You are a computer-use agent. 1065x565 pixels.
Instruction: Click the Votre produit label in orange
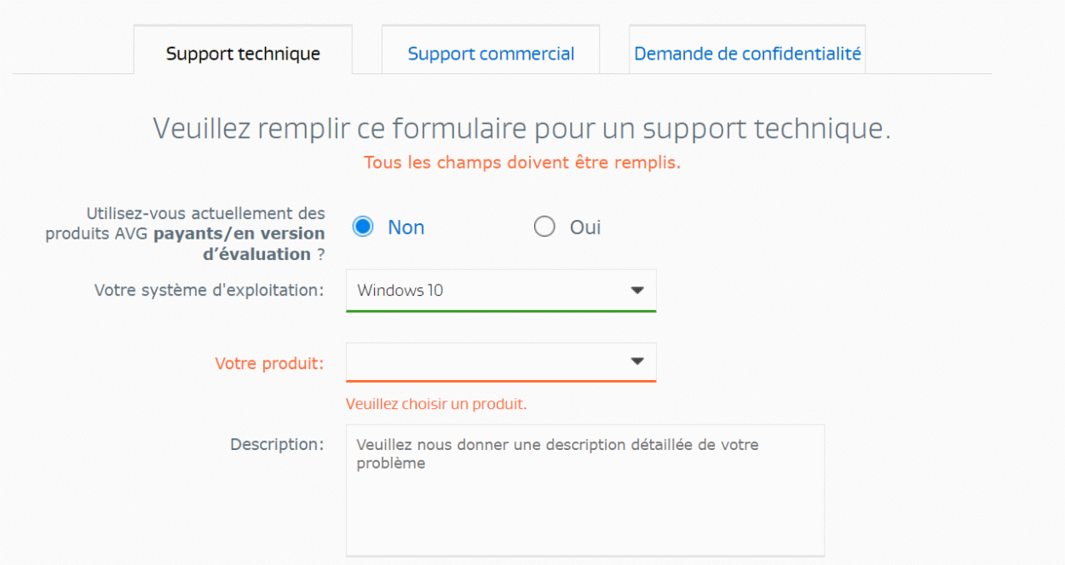click(269, 363)
